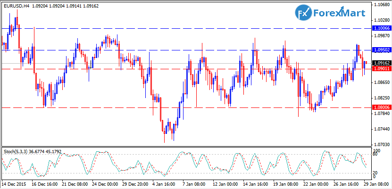392x189 pixels.
Task: Click the 14 Jan 16:00 time label
Action: tap(256, 184)
